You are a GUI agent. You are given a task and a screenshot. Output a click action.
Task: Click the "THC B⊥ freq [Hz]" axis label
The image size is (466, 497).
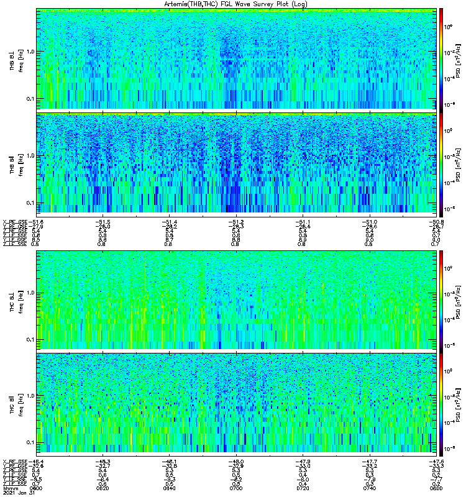(x=17, y=301)
